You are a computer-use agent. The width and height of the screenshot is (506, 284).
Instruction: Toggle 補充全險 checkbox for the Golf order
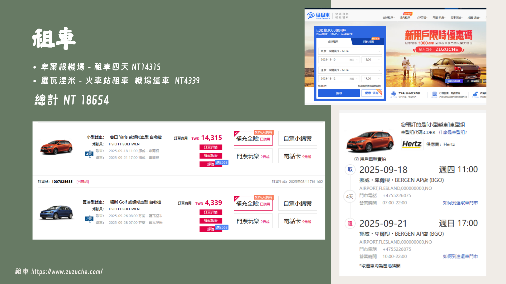pyautogui.click(x=236, y=198)
